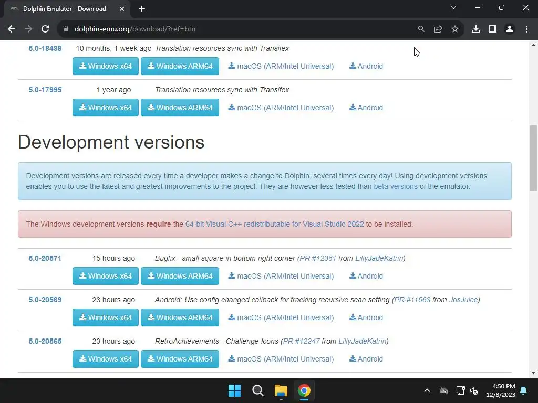Open Visual C++ redistributable link
The height and width of the screenshot is (403, 538).
pos(274,224)
